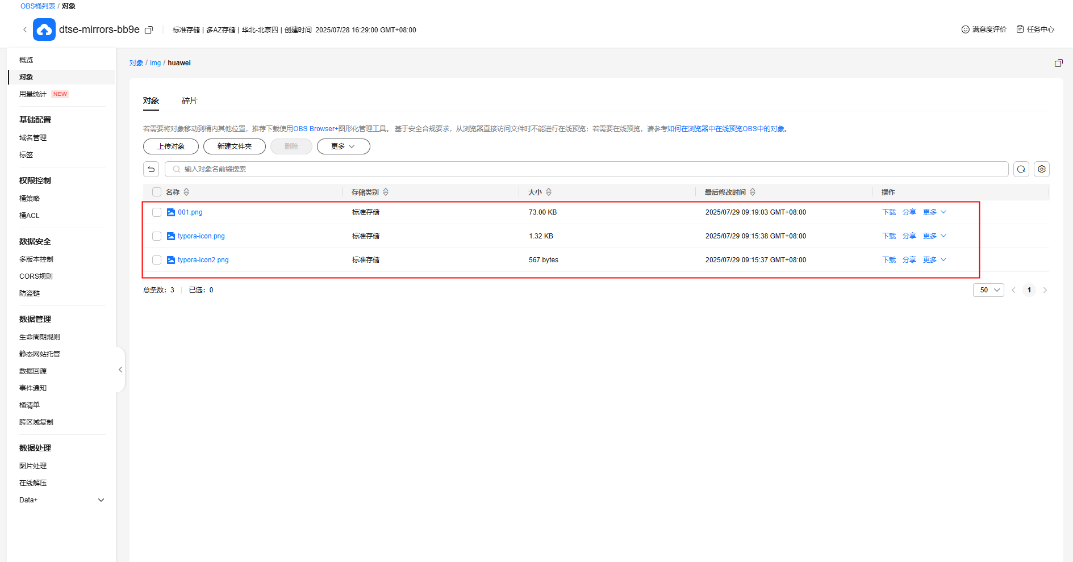Sort by size column arrows
This screenshot has height=562, width=1073.
point(549,192)
